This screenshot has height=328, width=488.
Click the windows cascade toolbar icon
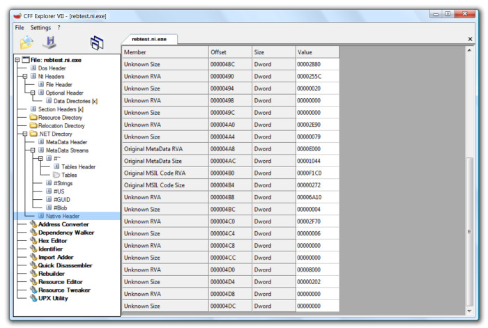(x=96, y=42)
